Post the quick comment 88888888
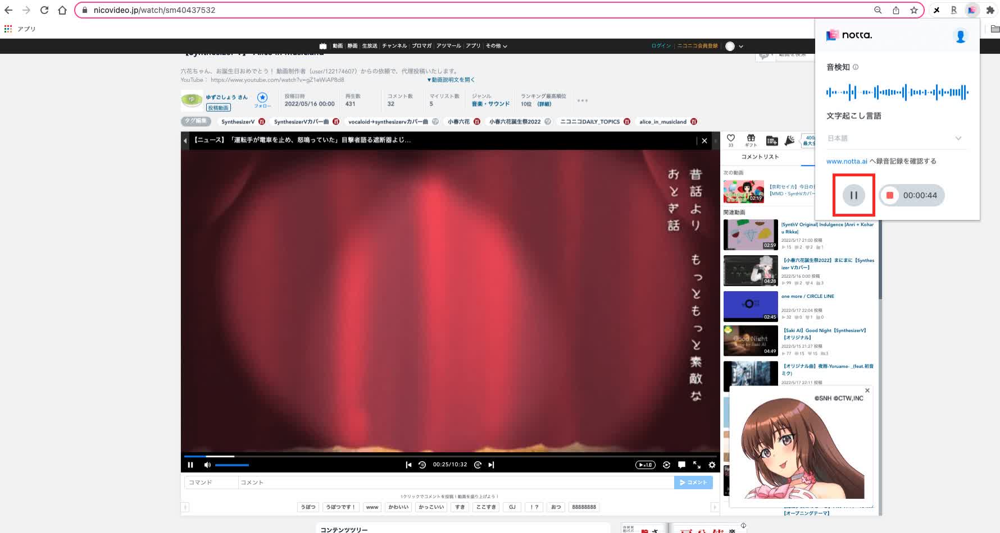This screenshot has height=533, width=1000. click(x=584, y=507)
